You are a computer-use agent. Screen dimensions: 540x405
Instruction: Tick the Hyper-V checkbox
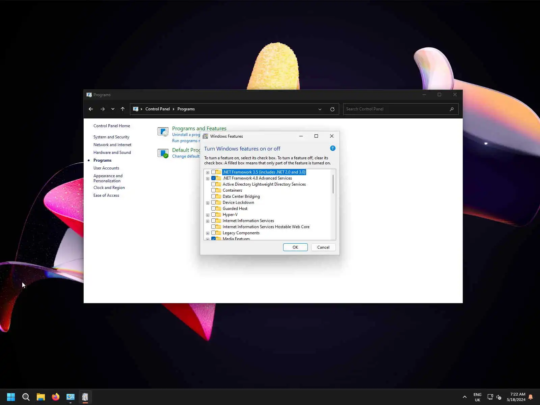click(213, 215)
